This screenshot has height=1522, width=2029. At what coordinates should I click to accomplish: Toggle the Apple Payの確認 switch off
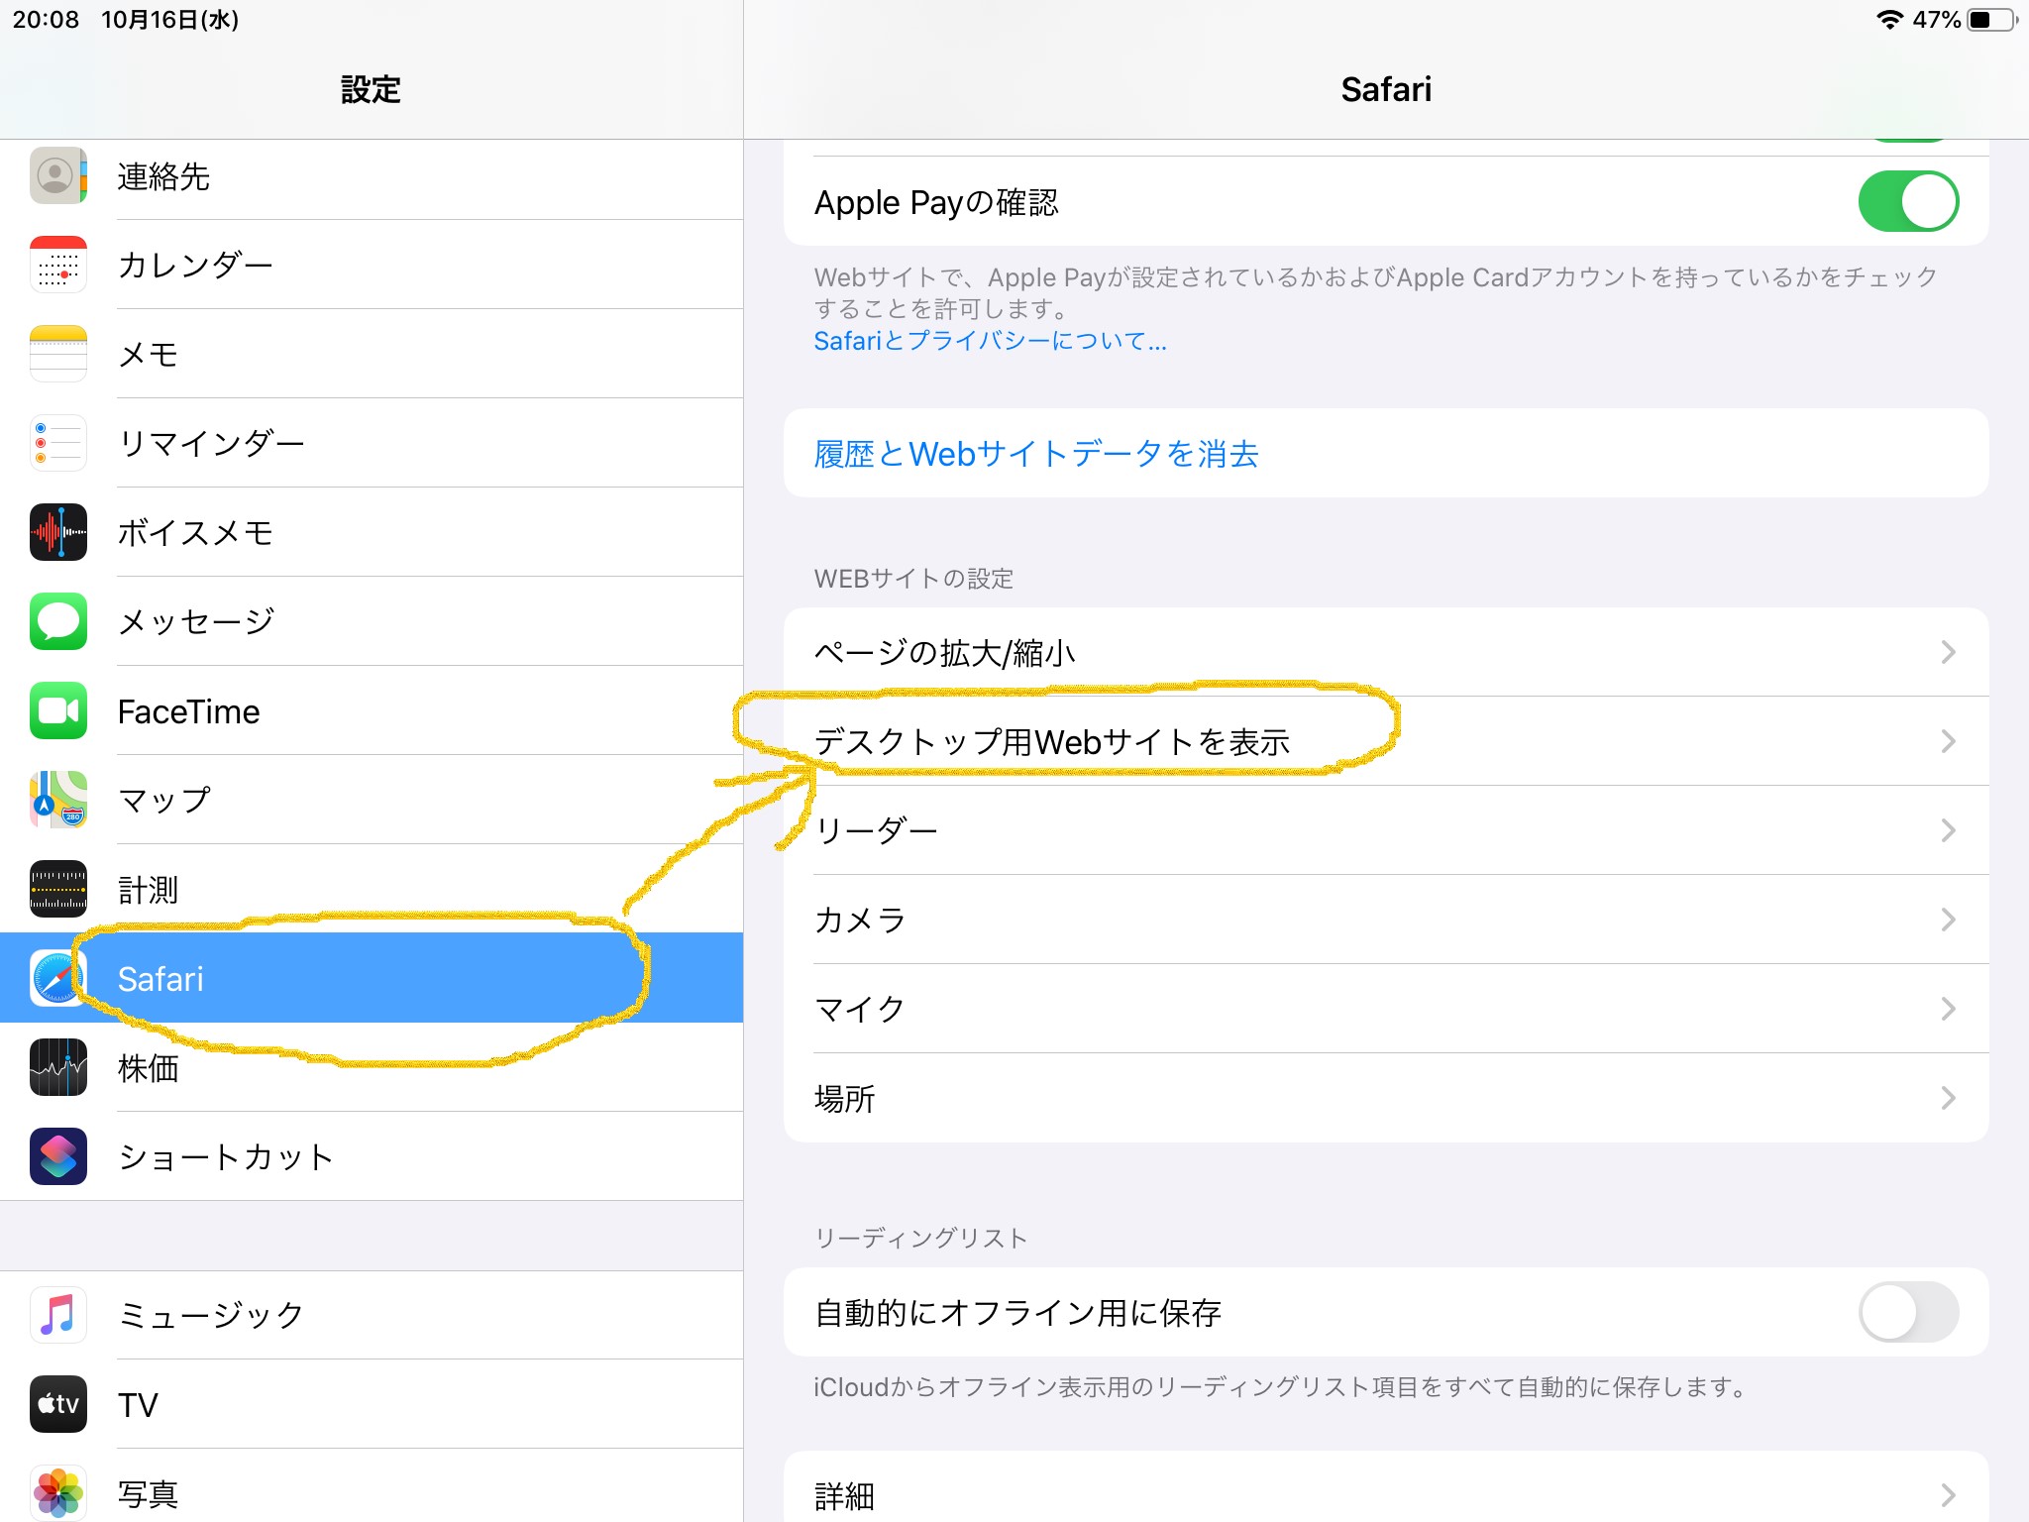[1908, 201]
